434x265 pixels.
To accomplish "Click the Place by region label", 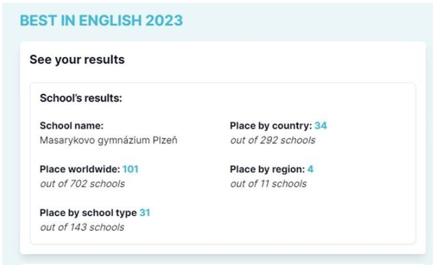I will [267, 169].
